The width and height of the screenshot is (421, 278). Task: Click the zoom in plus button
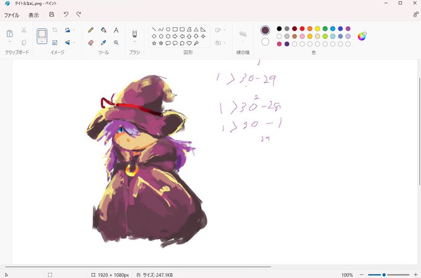pyautogui.click(x=415, y=275)
